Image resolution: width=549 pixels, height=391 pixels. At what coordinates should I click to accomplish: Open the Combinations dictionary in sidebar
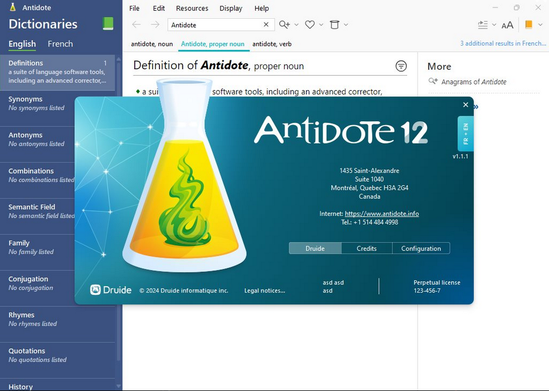[38, 181]
